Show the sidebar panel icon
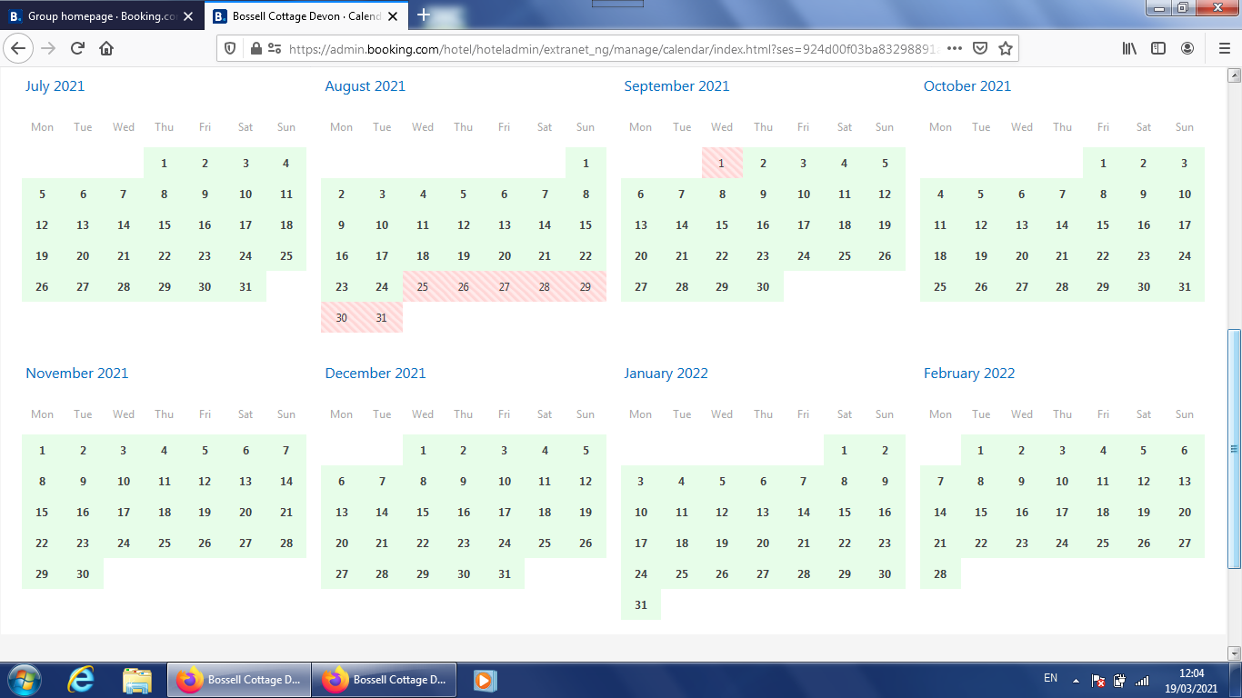This screenshot has width=1242, height=698. pos(1158,48)
